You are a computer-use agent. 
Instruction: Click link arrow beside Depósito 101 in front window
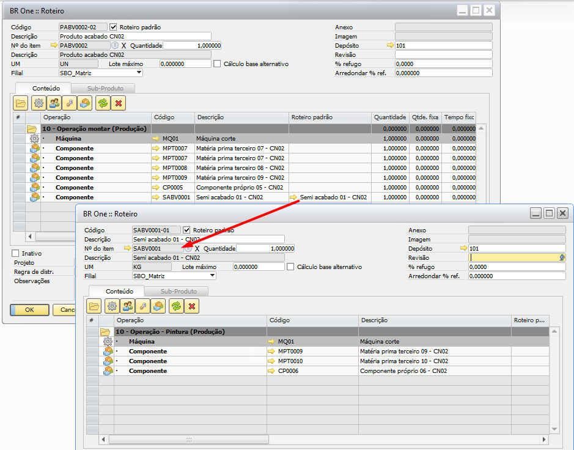[463, 249]
